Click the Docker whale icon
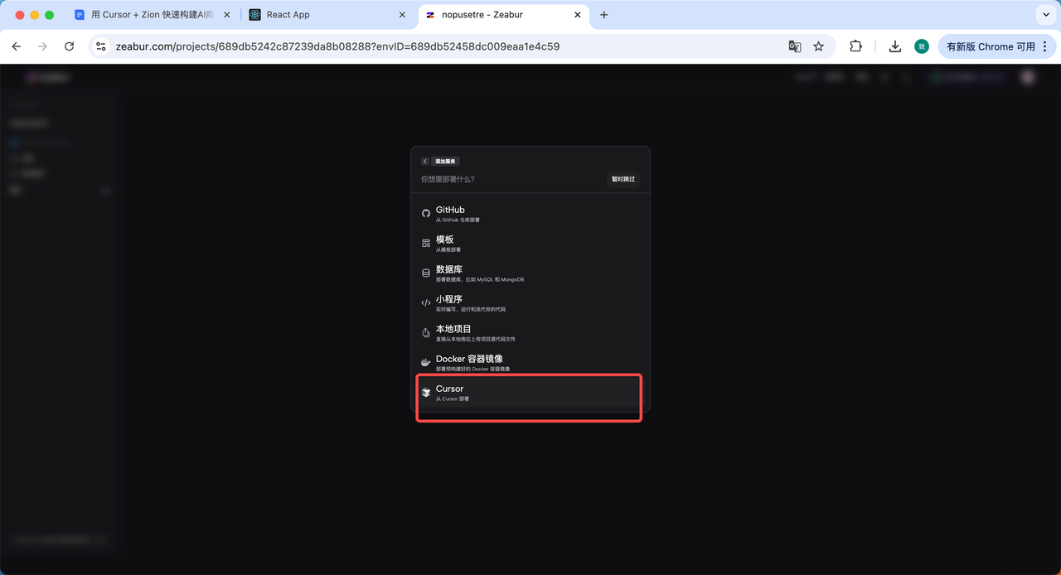The image size is (1061, 575). (426, 363)
